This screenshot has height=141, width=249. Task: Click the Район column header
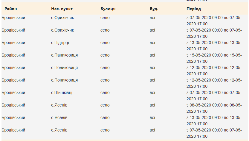[x=11, y=9]
